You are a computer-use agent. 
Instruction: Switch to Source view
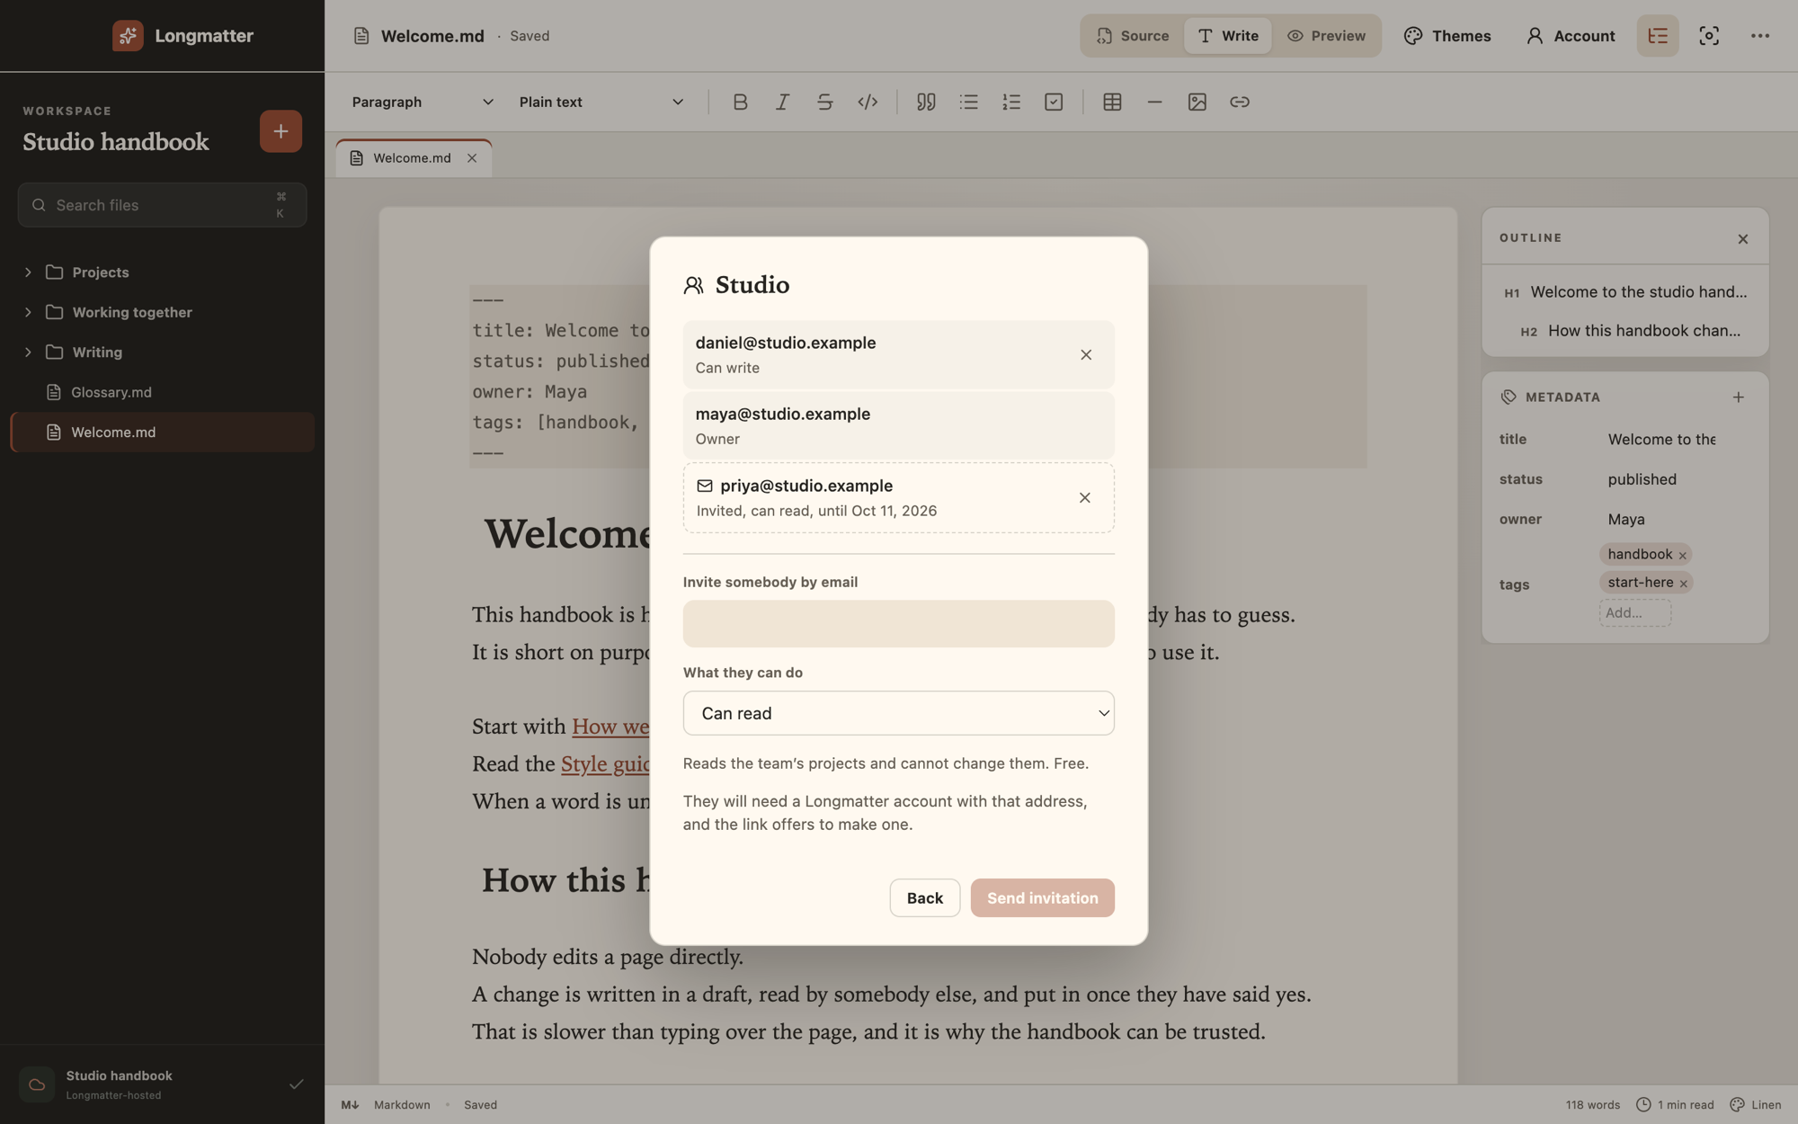[1133, 36]
